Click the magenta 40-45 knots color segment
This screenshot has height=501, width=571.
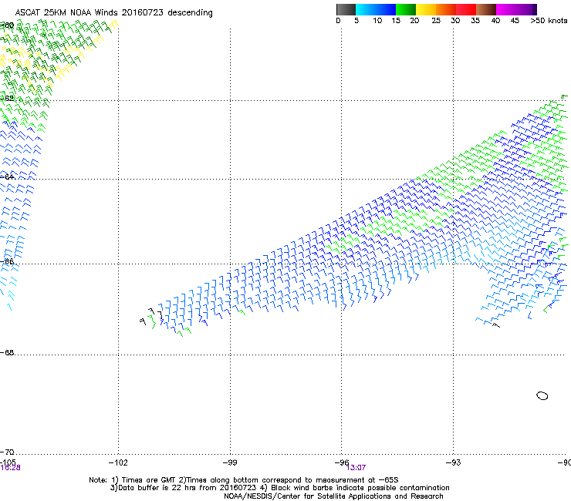click(x=506, y=9)
